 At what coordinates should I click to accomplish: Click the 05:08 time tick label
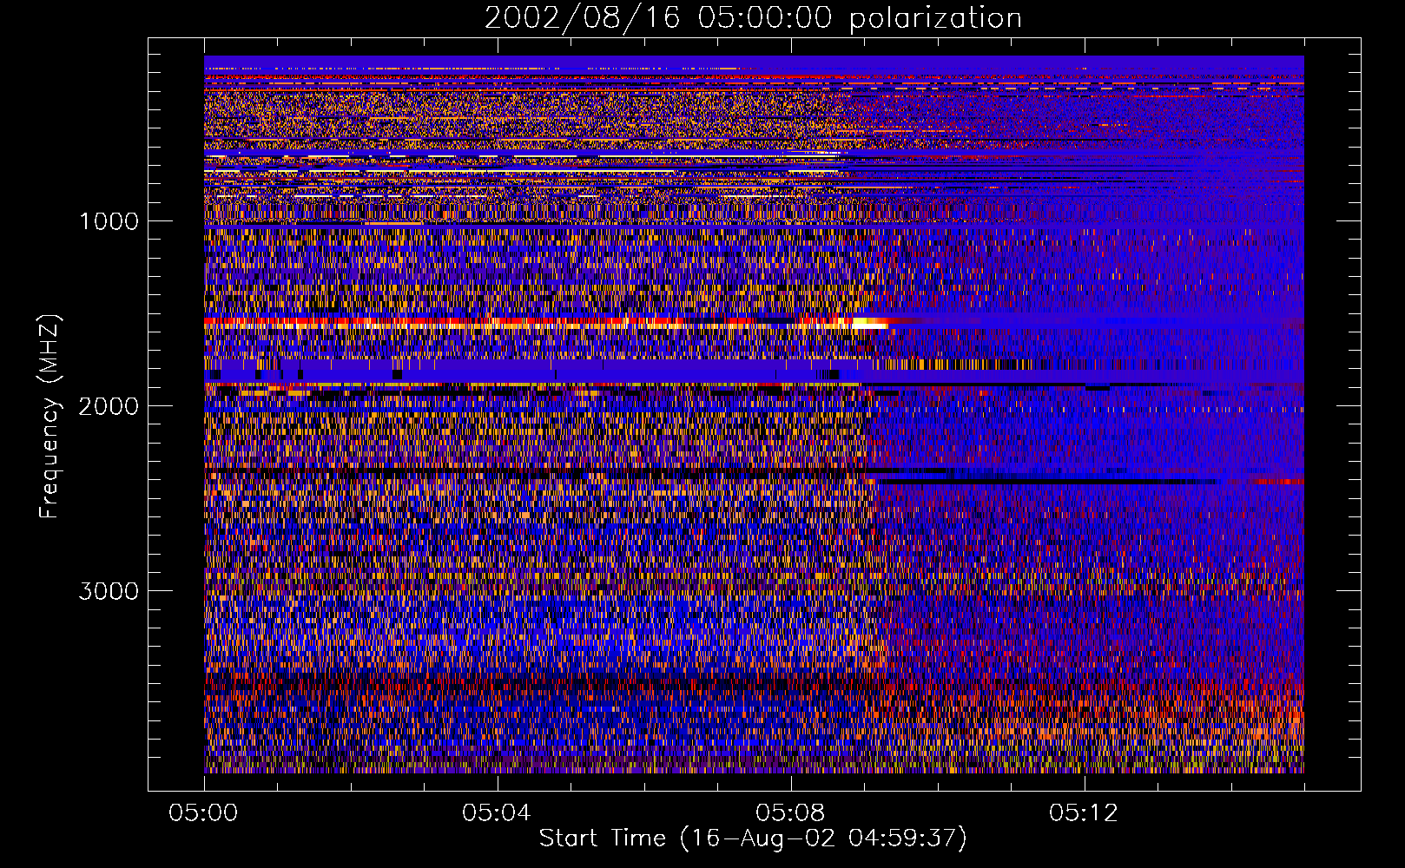click(790, 813)
